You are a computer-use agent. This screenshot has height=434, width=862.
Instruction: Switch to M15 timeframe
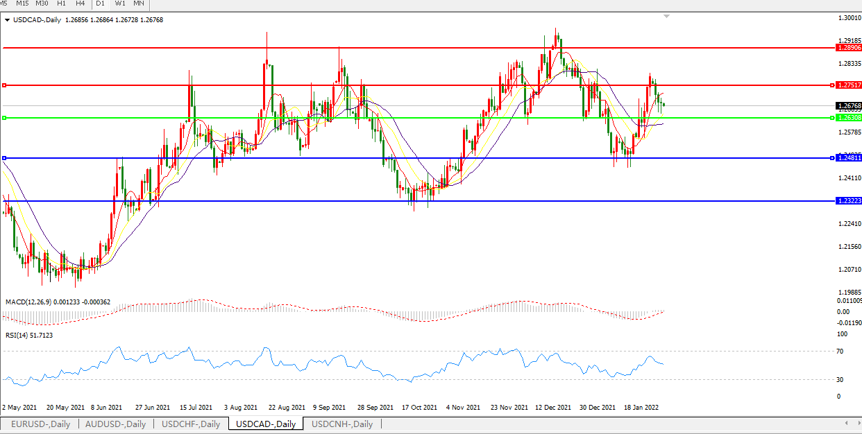pos(23,3)
